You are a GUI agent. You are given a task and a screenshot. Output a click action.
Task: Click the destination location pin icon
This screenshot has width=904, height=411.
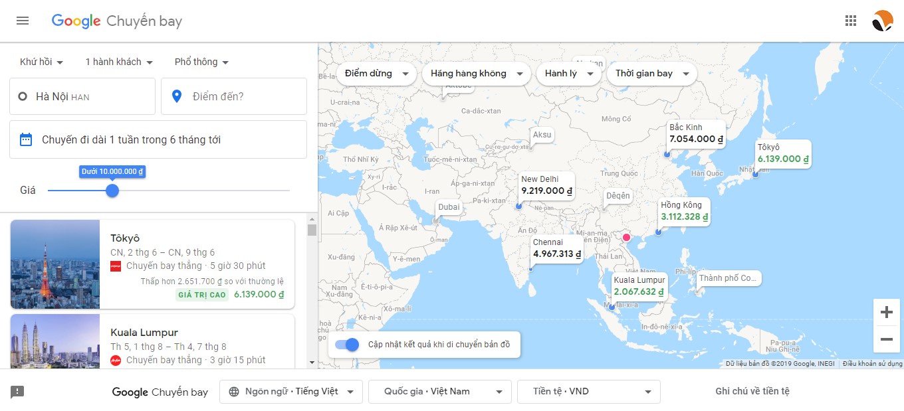pos(177,96)
